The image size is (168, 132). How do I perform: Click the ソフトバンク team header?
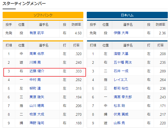tap(43, 15)
